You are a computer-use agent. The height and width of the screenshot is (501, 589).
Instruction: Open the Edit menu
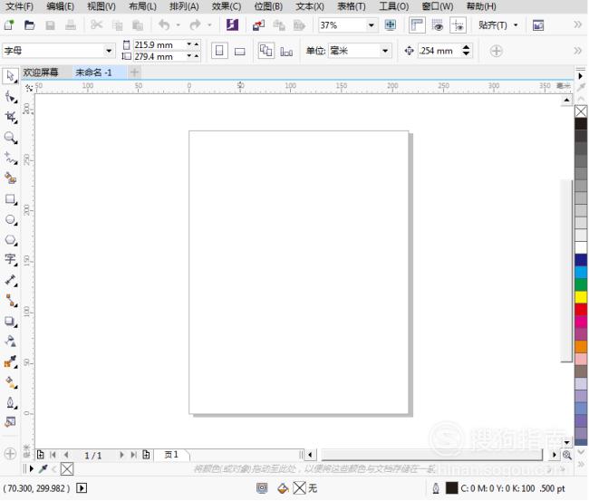click(x=61, y=6)
